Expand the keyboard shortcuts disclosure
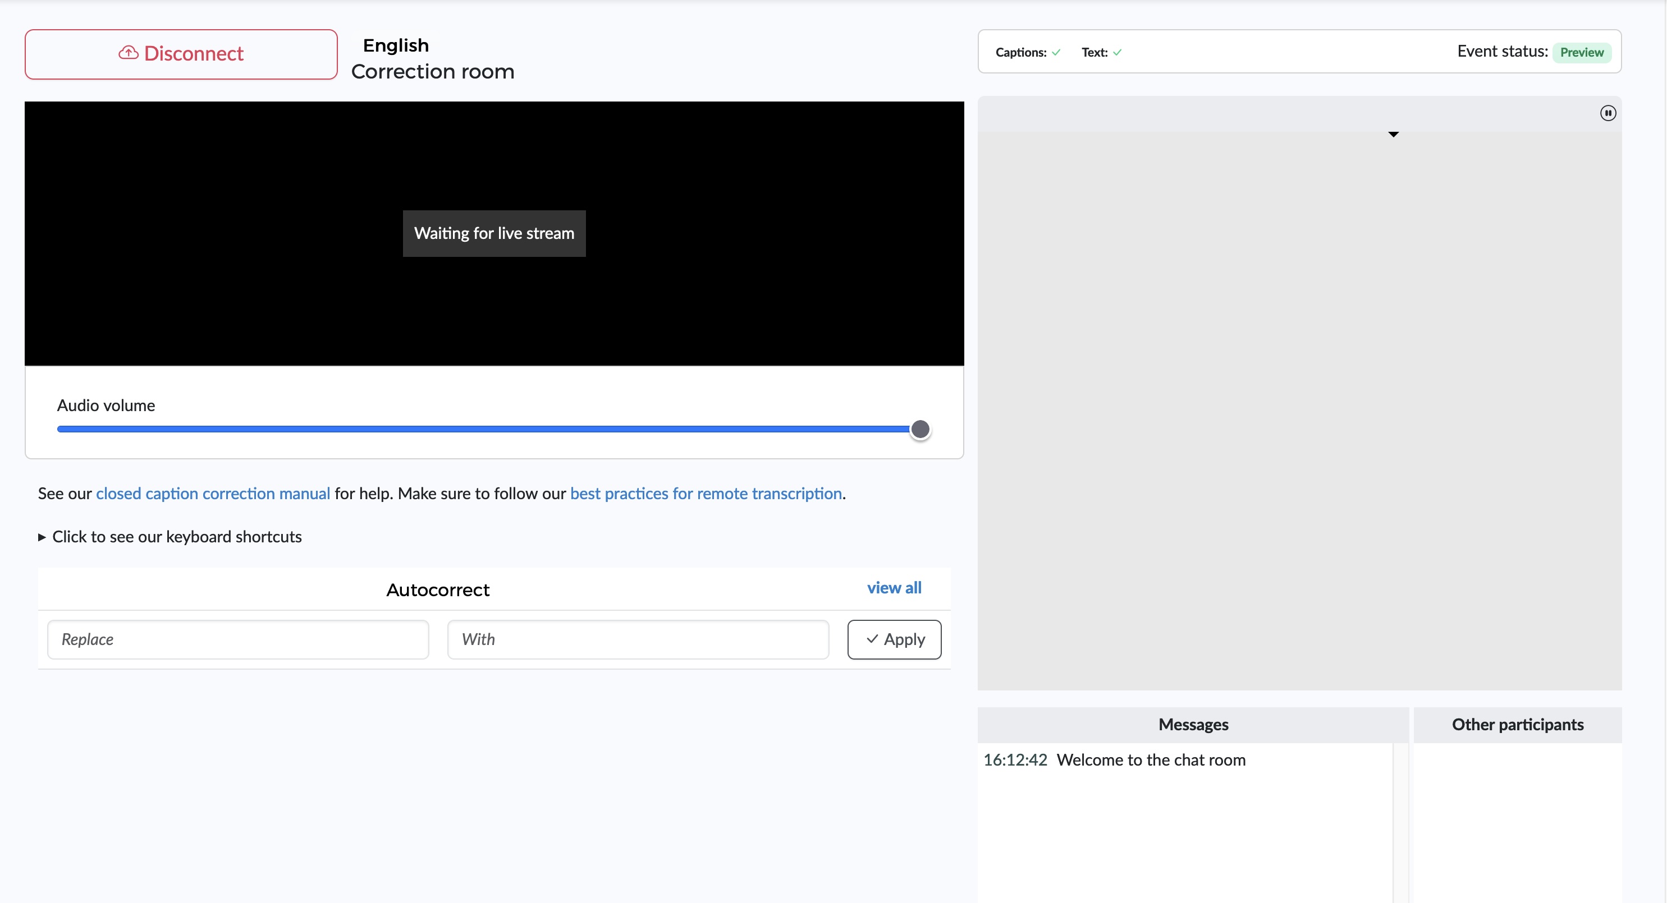The image size is (1667, 903). (x=170, y=537)
